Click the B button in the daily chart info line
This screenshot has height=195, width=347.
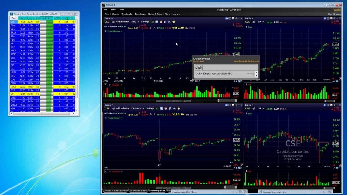click(x=151, y=28)
